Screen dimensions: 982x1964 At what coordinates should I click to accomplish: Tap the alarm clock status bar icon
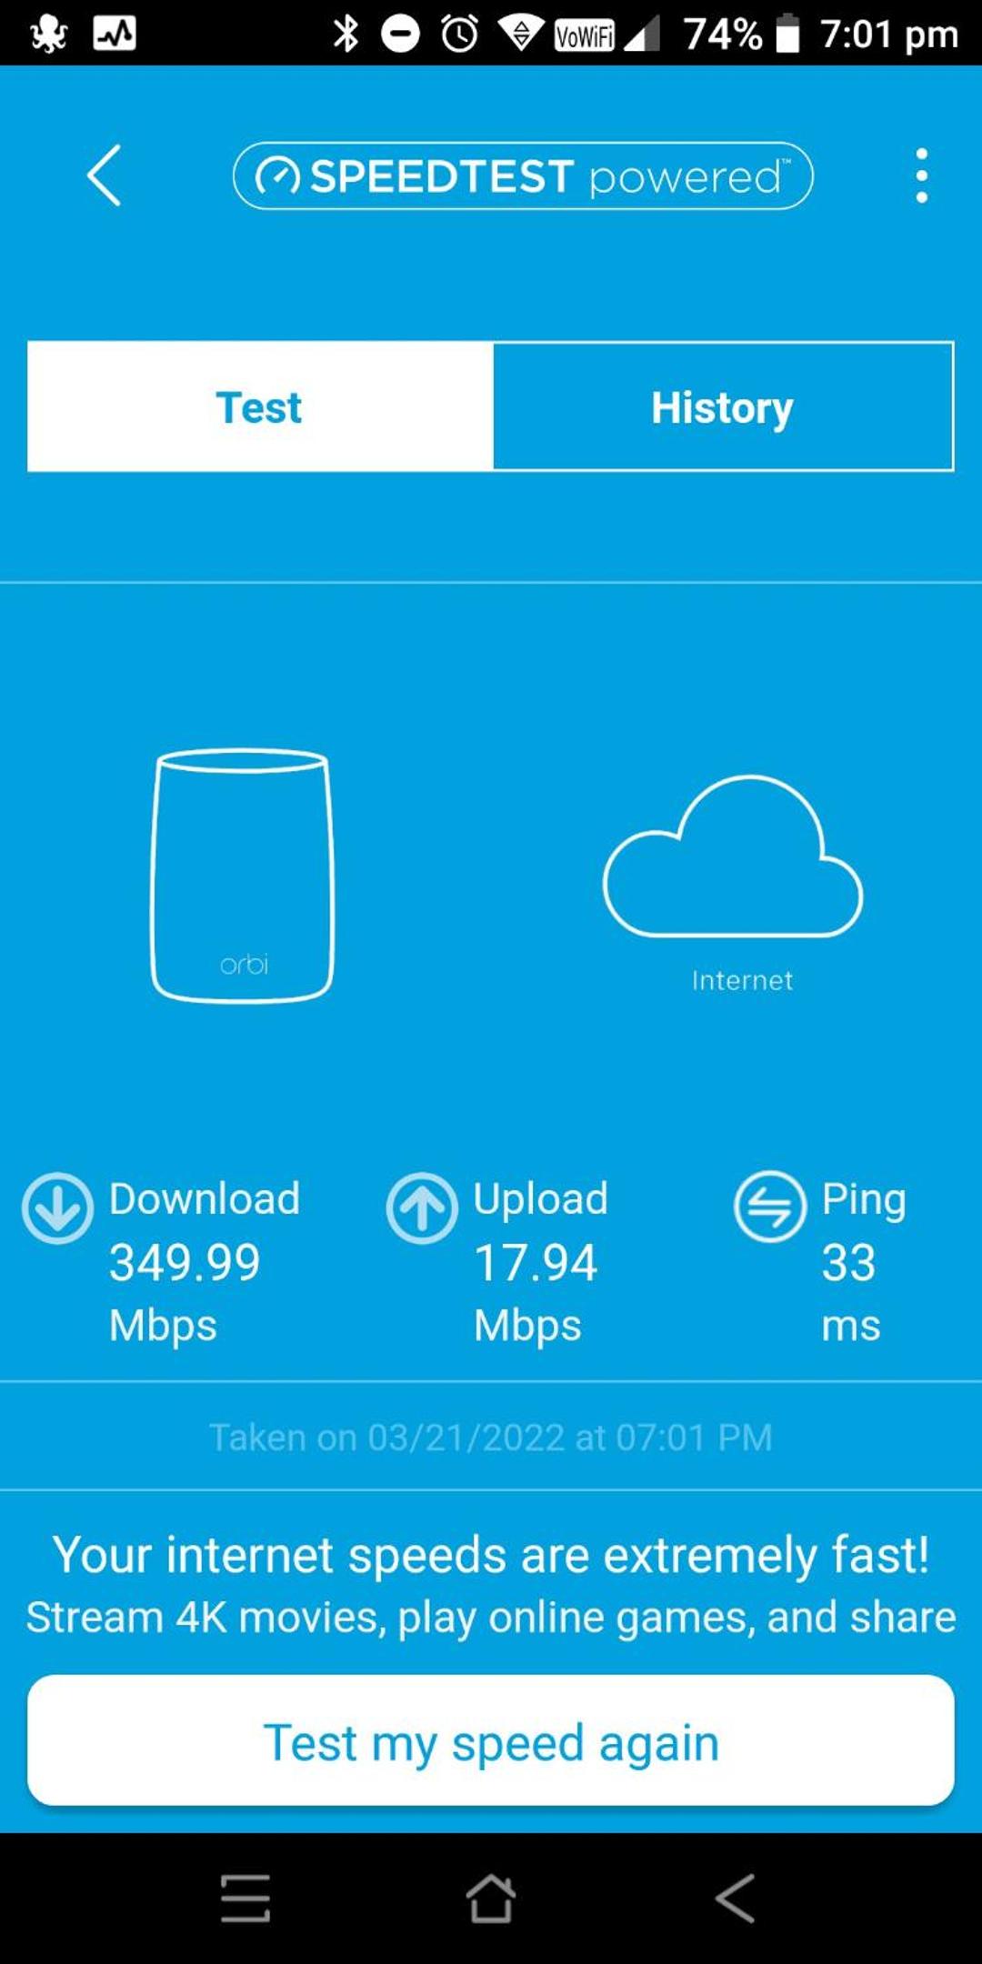tap(460, 34)
